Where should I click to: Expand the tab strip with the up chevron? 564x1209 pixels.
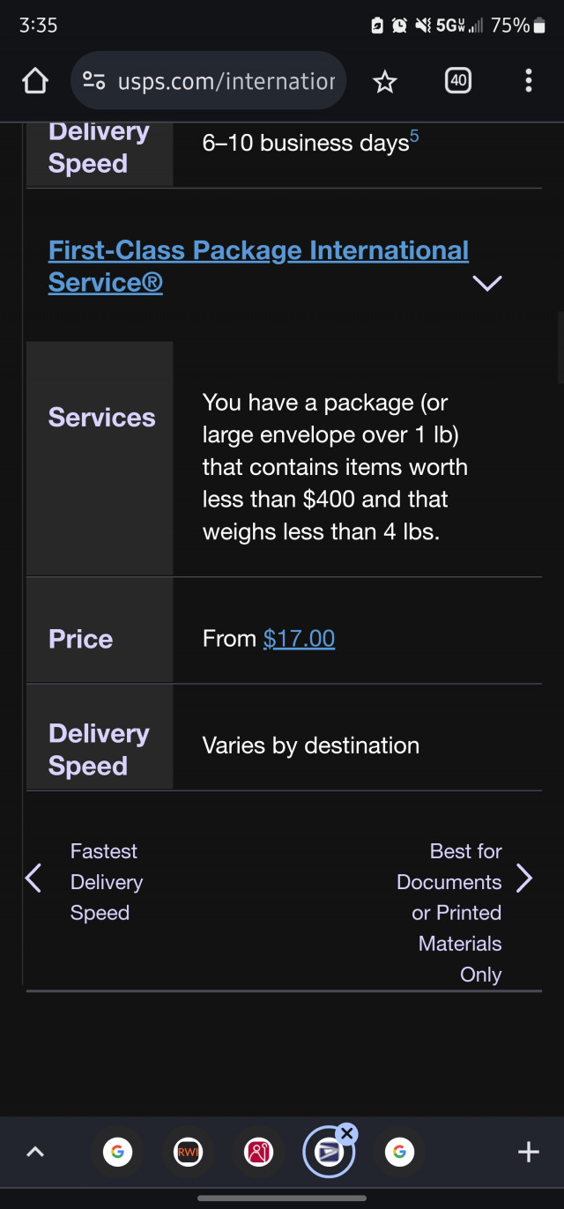[35, 1152]
